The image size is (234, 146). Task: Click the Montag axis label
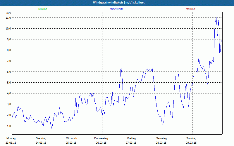point(11,138)
